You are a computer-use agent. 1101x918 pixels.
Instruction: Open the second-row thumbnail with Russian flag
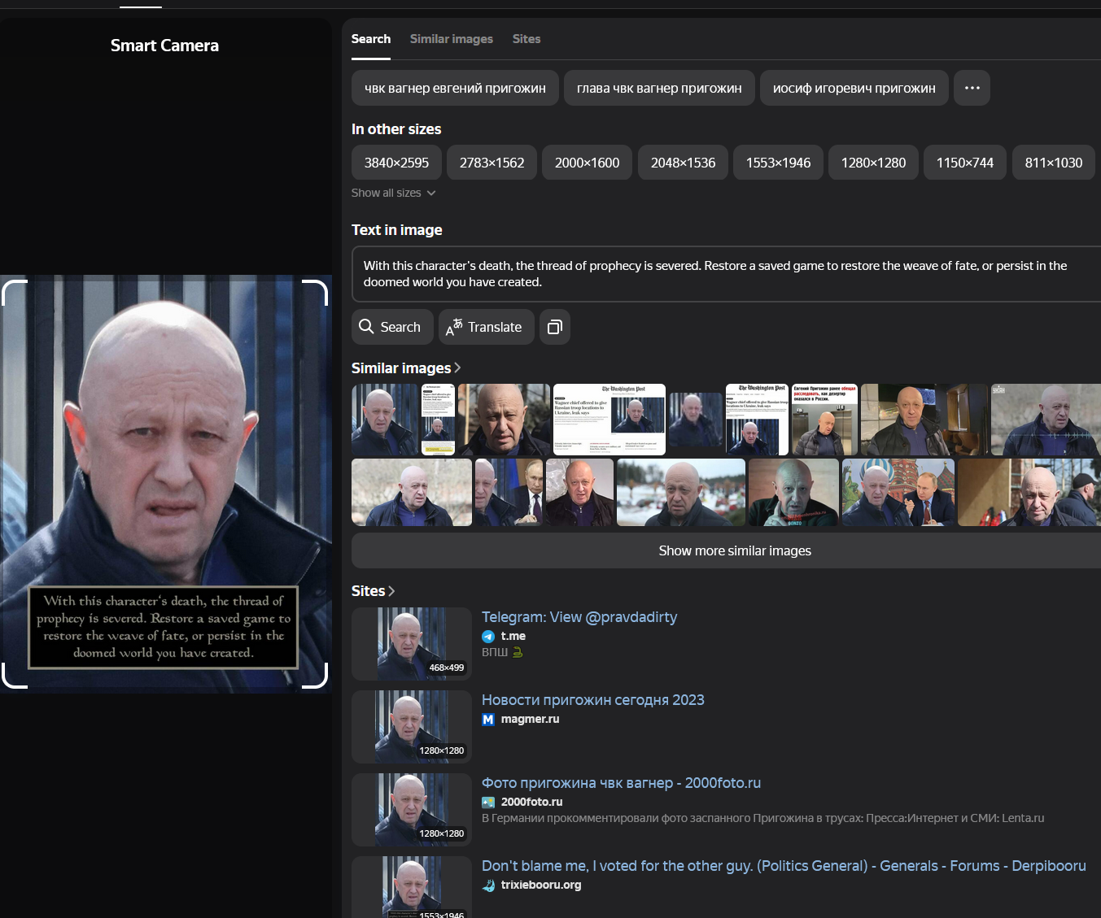click(x=509, y=492)
